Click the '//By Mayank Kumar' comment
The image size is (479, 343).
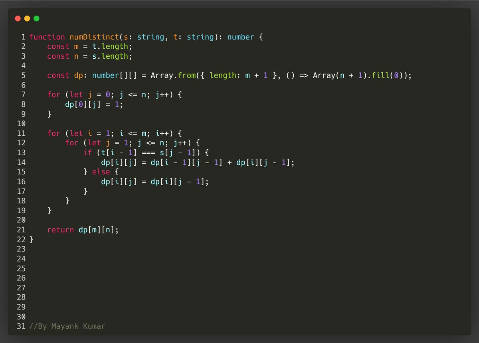pos(67,326)
